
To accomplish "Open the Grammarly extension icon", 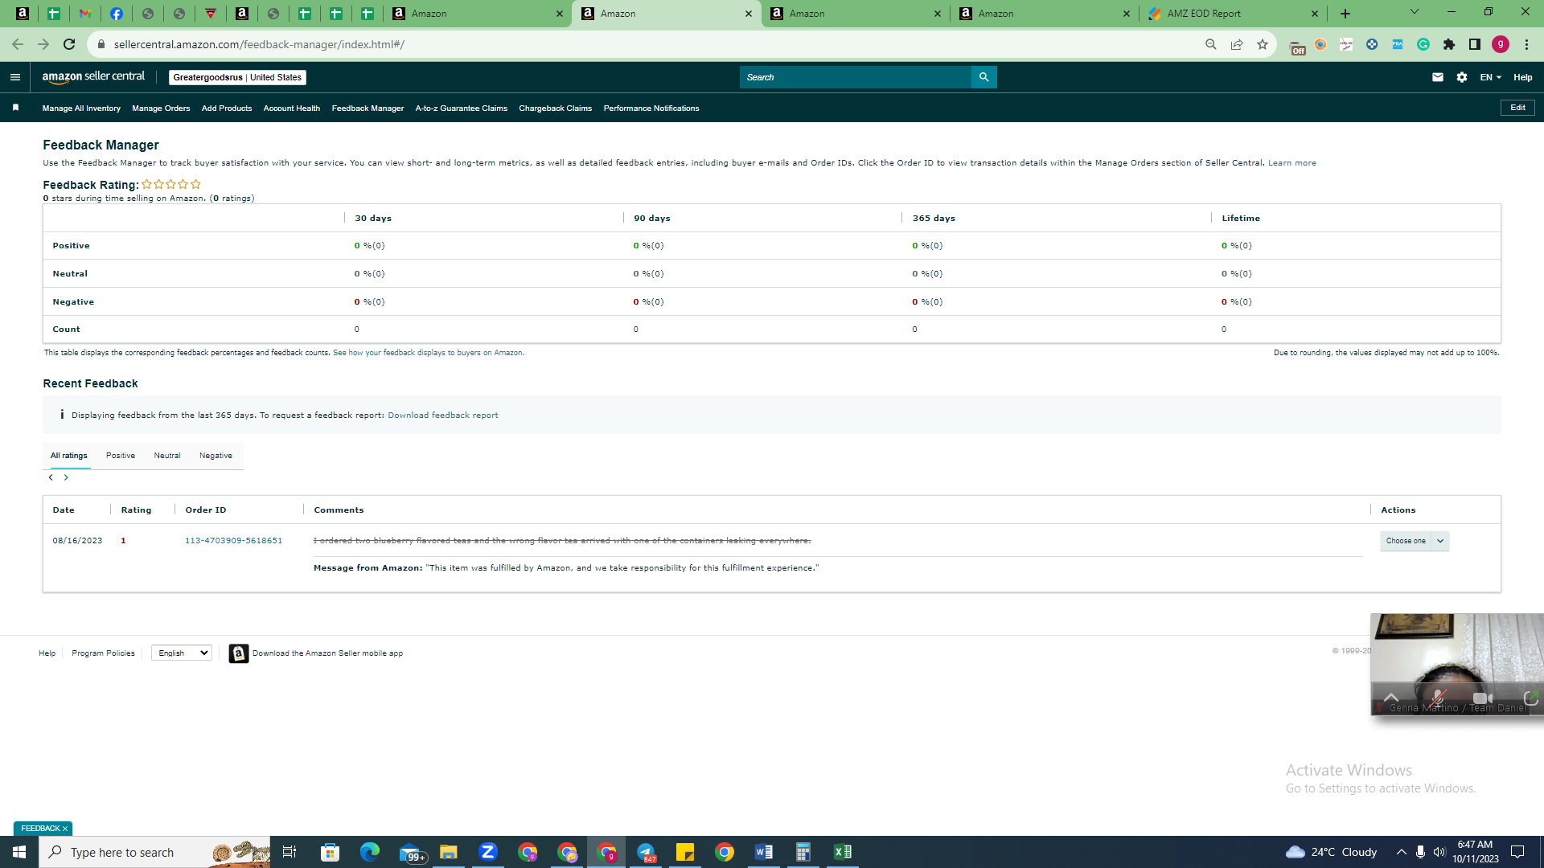I will pos(1423,44).
